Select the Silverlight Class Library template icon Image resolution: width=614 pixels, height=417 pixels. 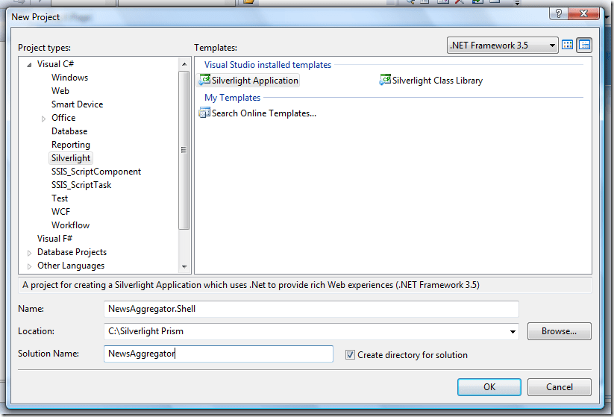pos(386,81)
